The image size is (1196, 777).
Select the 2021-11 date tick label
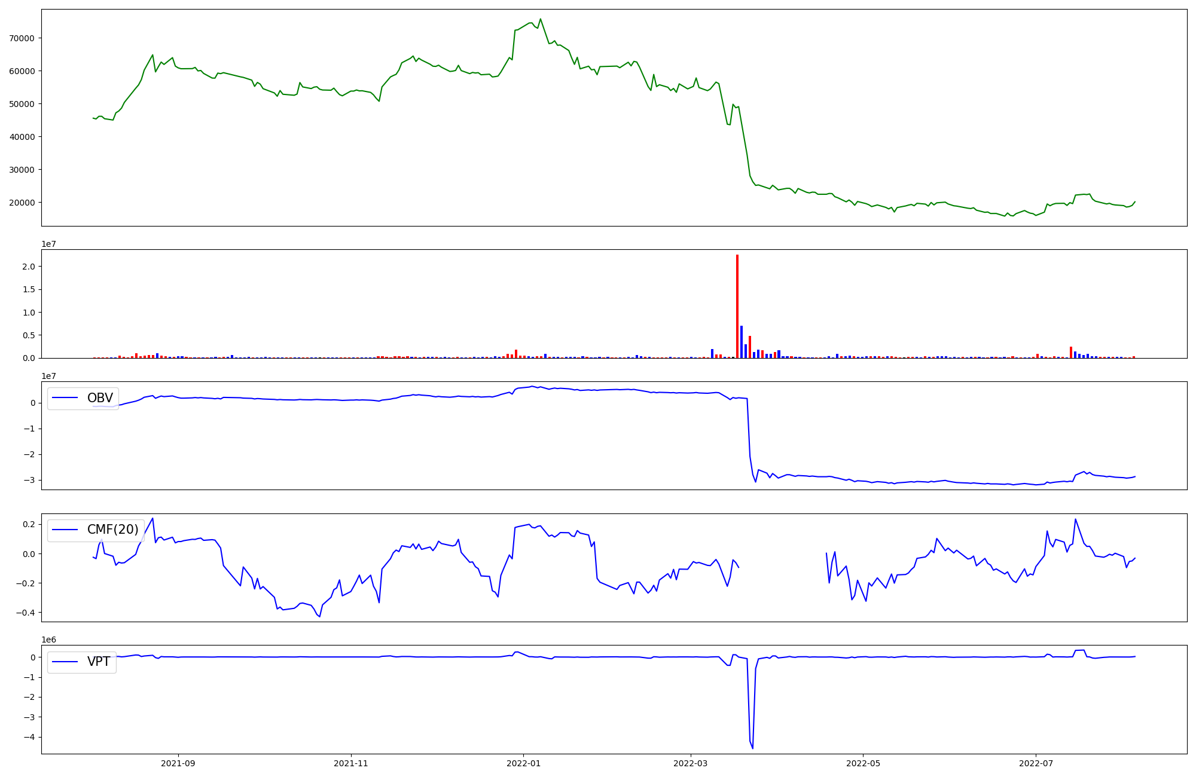pyautogui.click(x=350, y=763)
